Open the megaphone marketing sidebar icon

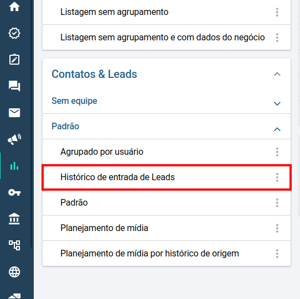click(14, 139)
